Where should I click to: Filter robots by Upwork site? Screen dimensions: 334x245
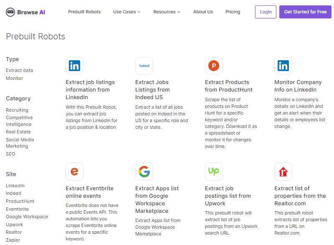[x=14, y=225]
